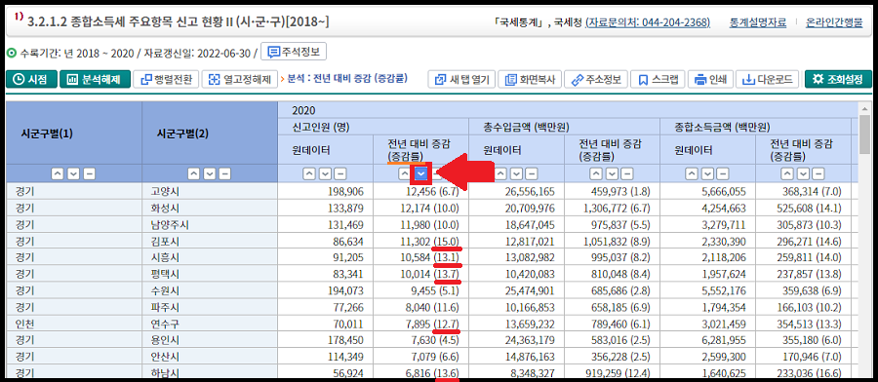
Task: Reset sorting on 종합소득금액 전년 대비 증감
Action: (x=818, y=173)
